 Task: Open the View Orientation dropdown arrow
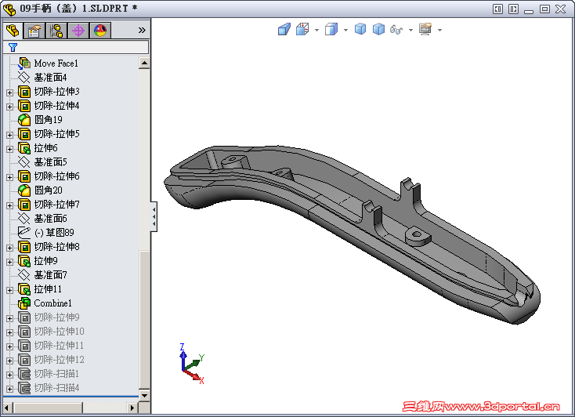(316, 30)
